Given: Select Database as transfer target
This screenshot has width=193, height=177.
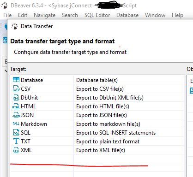Looking at the screenshot, I should 32,80.
